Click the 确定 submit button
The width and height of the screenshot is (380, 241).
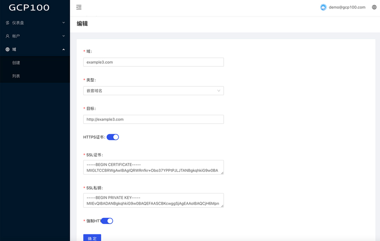pos(92,238)
